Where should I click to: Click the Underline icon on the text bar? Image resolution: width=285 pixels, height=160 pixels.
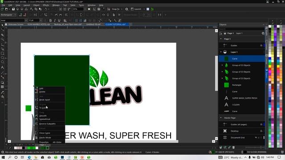59,20
